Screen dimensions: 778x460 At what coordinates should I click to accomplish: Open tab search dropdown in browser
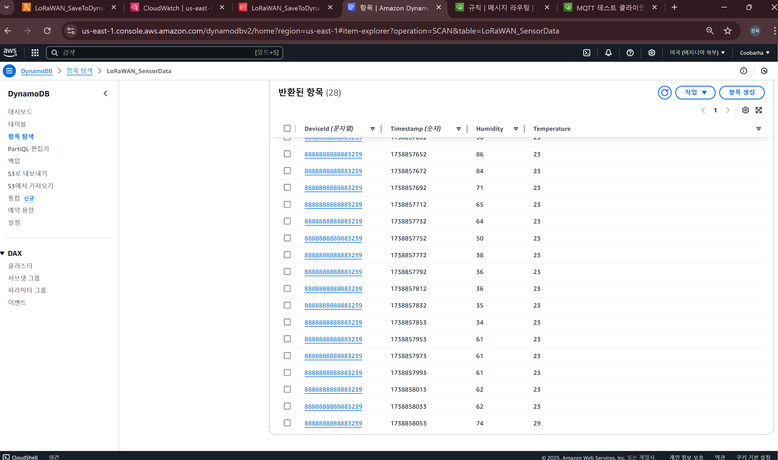point(7,7)
